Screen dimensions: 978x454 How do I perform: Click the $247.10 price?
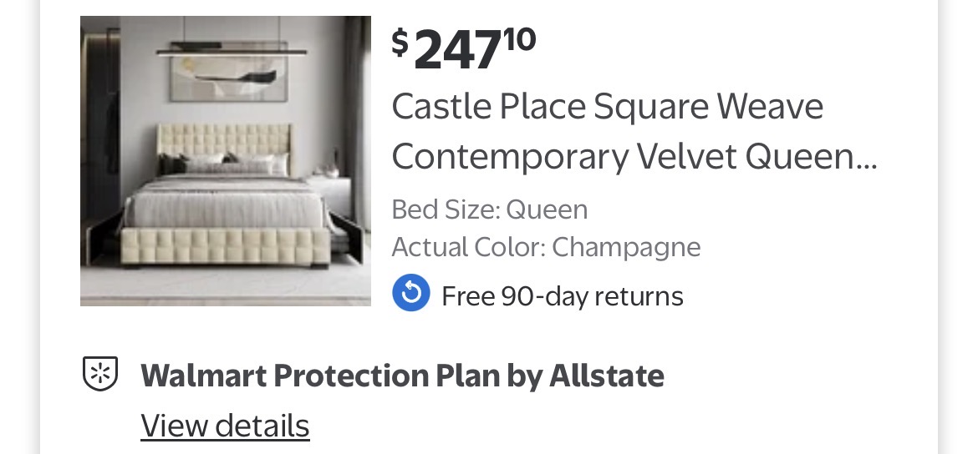click(464, 49)
